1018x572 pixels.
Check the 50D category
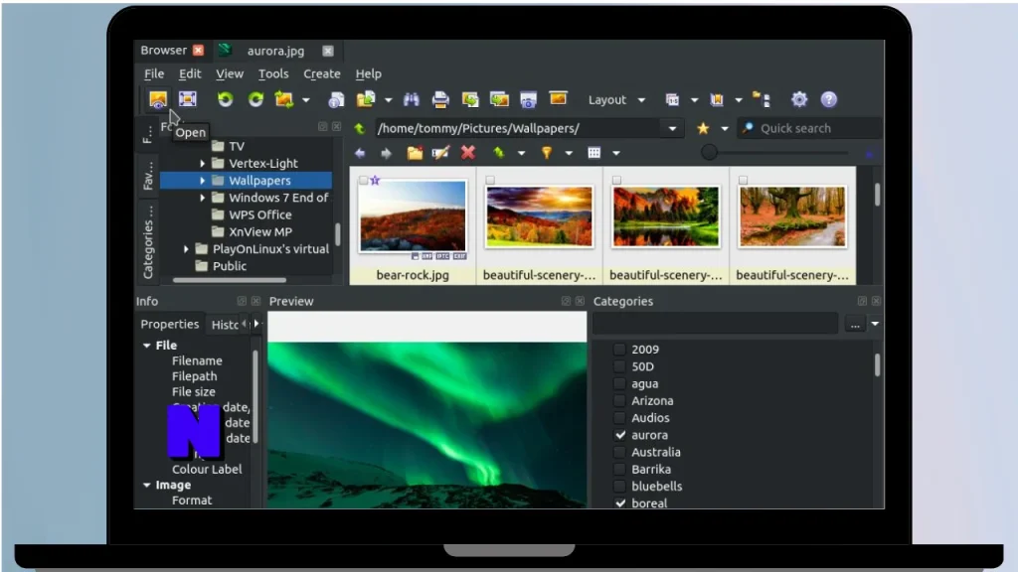(x=620, y=366)
